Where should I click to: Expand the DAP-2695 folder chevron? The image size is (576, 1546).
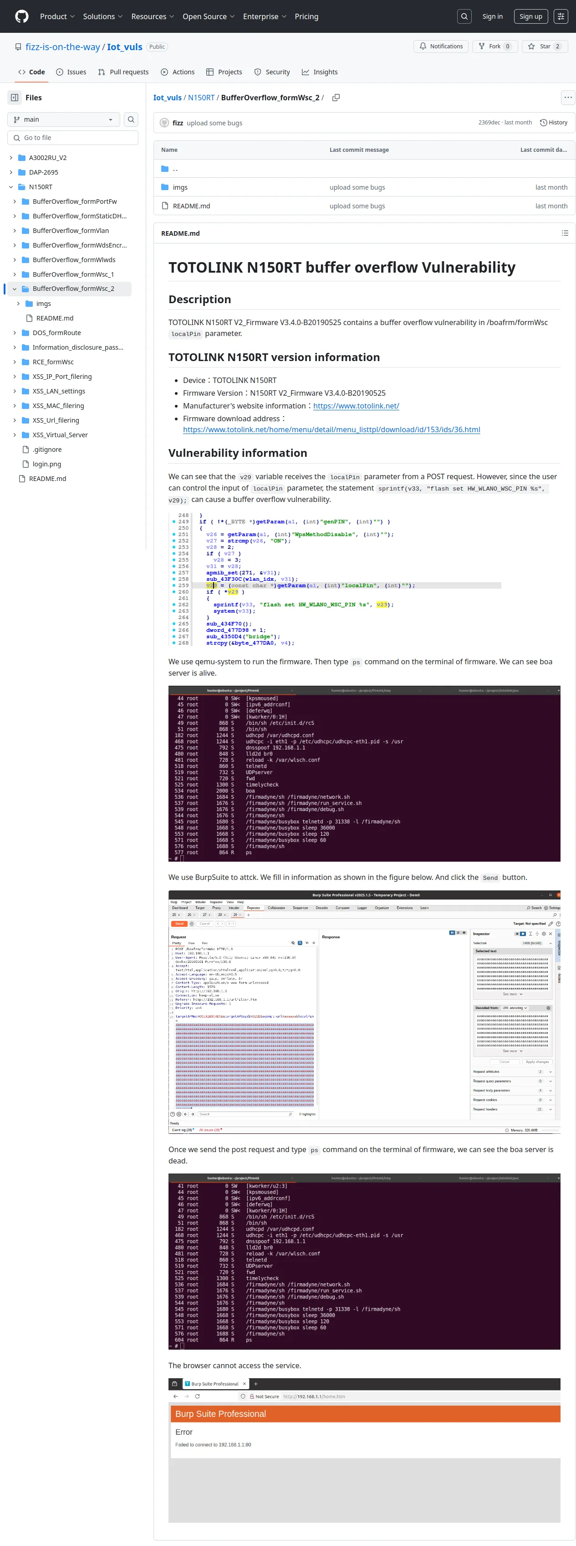point(11,172)
